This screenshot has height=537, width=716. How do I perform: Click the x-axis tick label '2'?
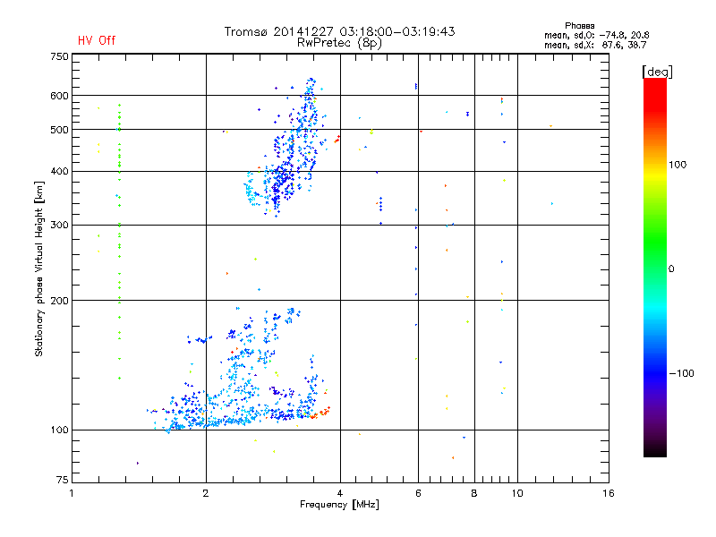click(x=206, y=493)
